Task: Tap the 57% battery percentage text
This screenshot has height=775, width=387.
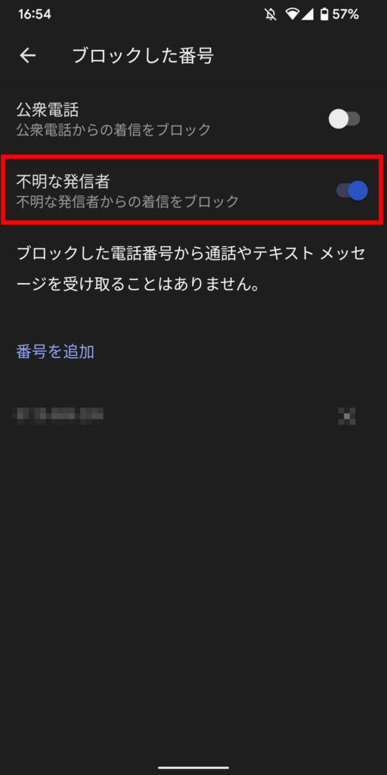Action: [345, 15]
